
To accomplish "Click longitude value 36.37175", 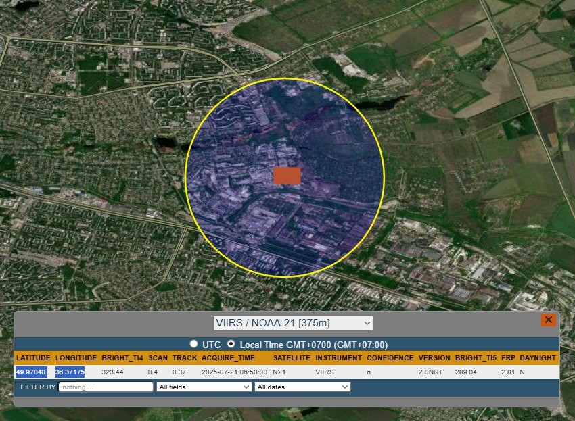I will click(70, 372).
